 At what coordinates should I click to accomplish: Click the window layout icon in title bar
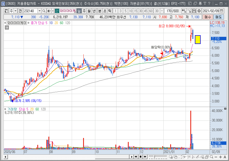pyautogui.click(x=190, y=3)
